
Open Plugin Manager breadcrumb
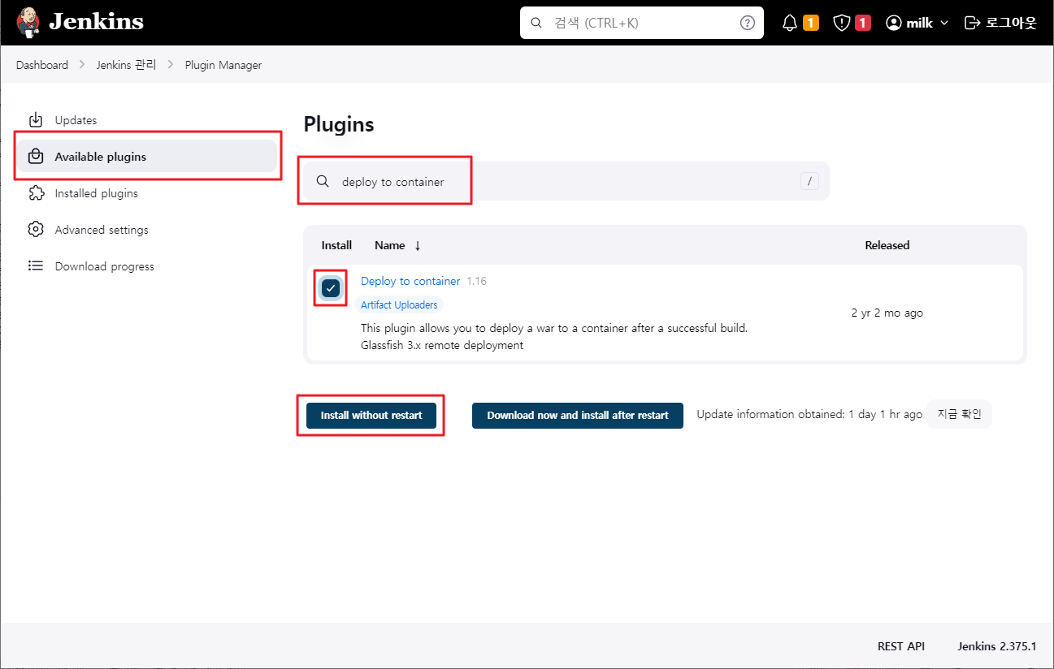[x=223, y=65]
